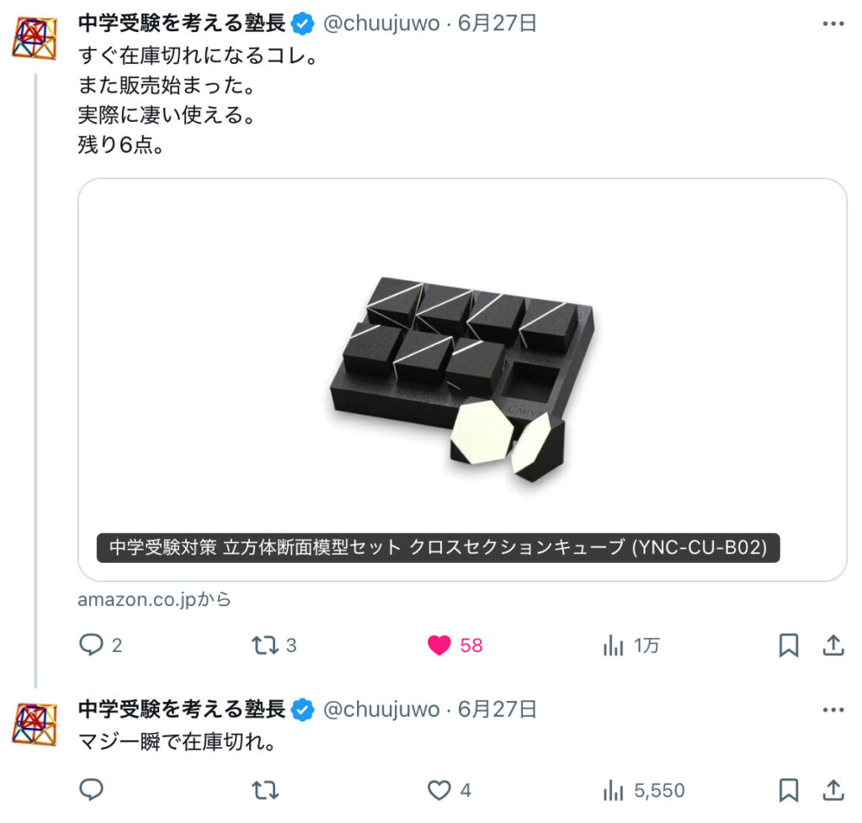The image size is (862, 823).
Task: Retweet the second tweet
Action: (265, 790)
